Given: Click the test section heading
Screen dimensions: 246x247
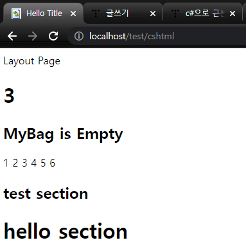Looking at the screenshot, I should click(x=46, y=194).
